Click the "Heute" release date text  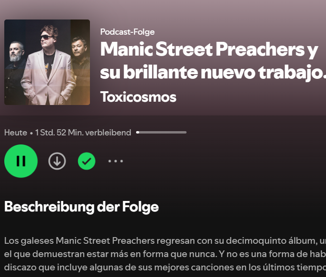[16, 133]
